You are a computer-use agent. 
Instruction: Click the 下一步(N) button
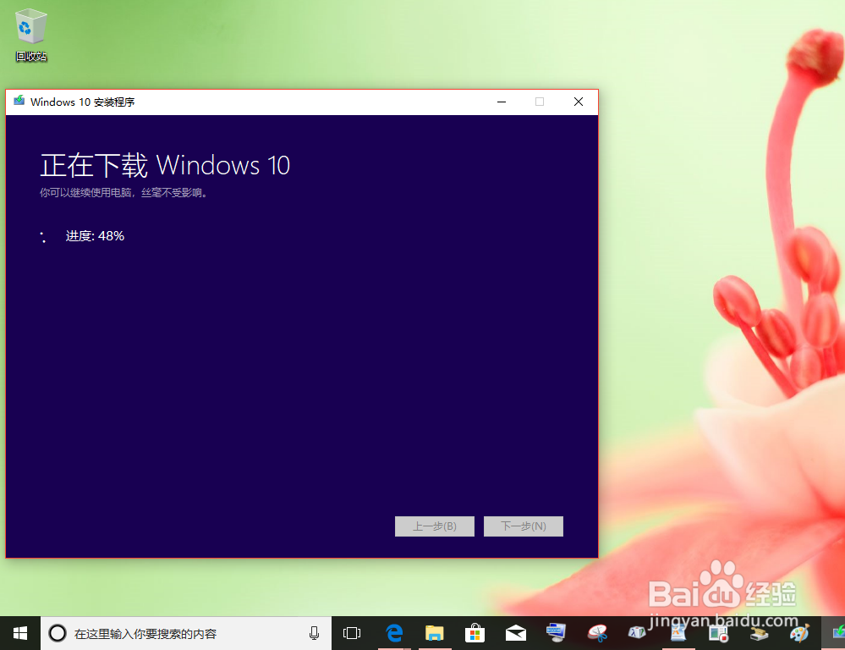[523, 526]
